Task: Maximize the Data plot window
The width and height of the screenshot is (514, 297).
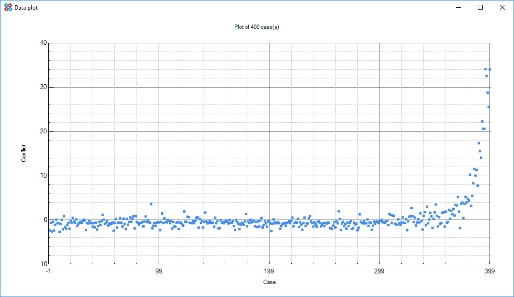Action: (x=480, y=7)
